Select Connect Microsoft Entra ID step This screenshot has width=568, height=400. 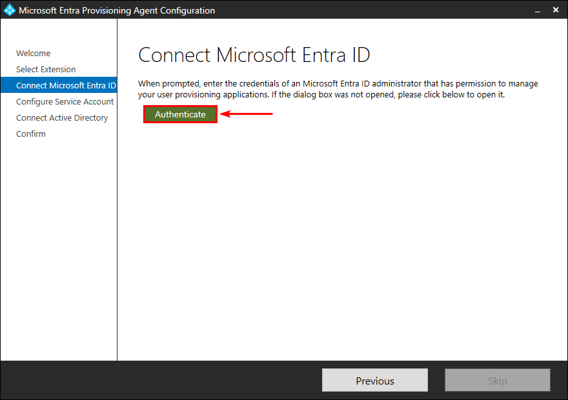point(59,85)
